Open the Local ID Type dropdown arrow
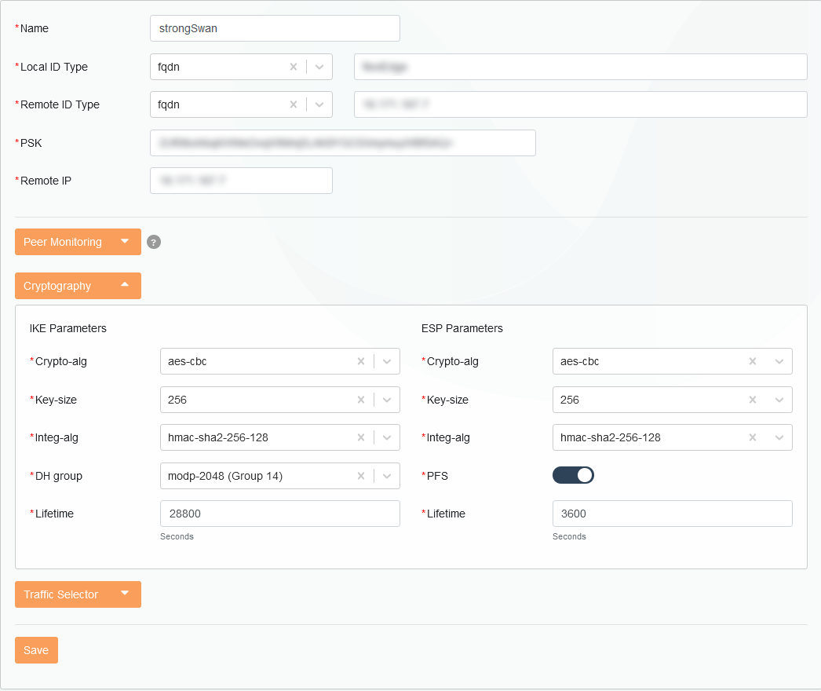This screenshot has width=821, height=691. click(x=319, y=67)
